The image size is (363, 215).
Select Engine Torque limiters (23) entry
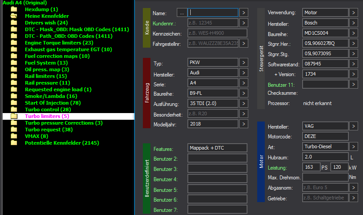(59, 43)
